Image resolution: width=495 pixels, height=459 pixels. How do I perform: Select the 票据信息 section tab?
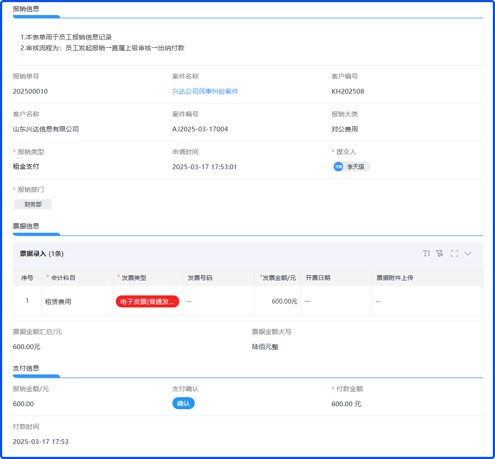tap(26, 226)
